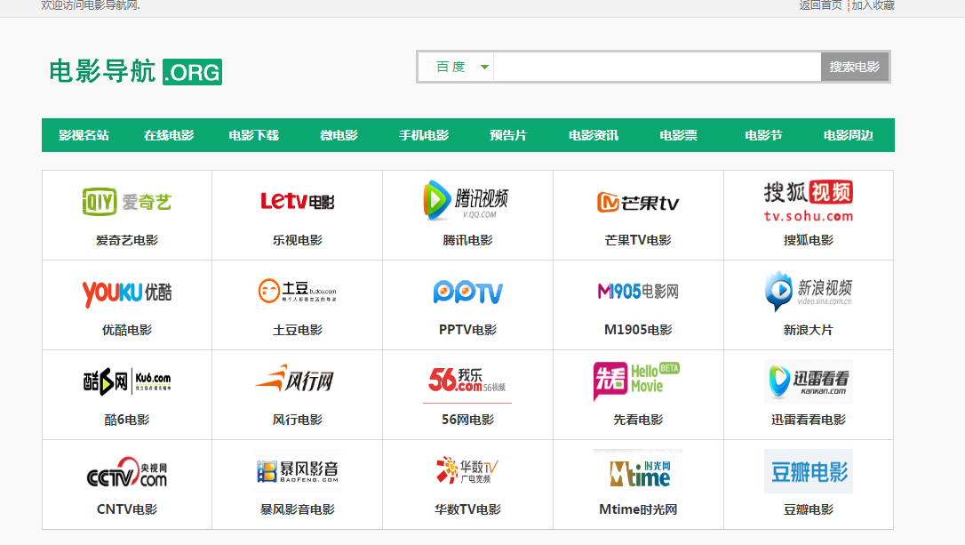Viewport: 965px width, 545px height.
Task: Open the CCTV.com logo
Action: [x=127, y=472]
